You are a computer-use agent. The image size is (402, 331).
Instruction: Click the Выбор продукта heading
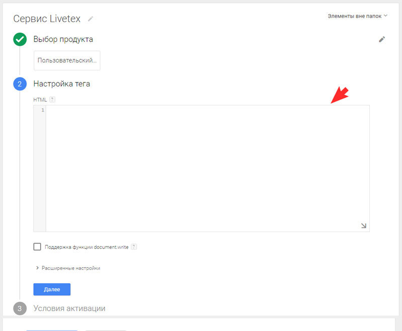[x=63, y=39]
